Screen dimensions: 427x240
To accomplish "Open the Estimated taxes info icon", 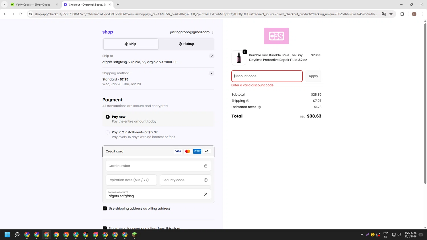I will click(259, 107).
